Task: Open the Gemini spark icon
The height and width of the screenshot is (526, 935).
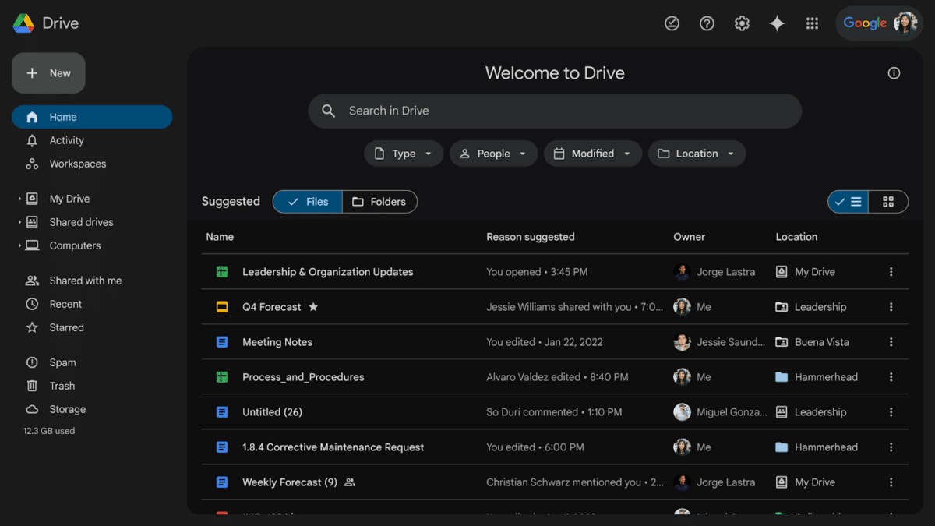Action: point(777,23)
